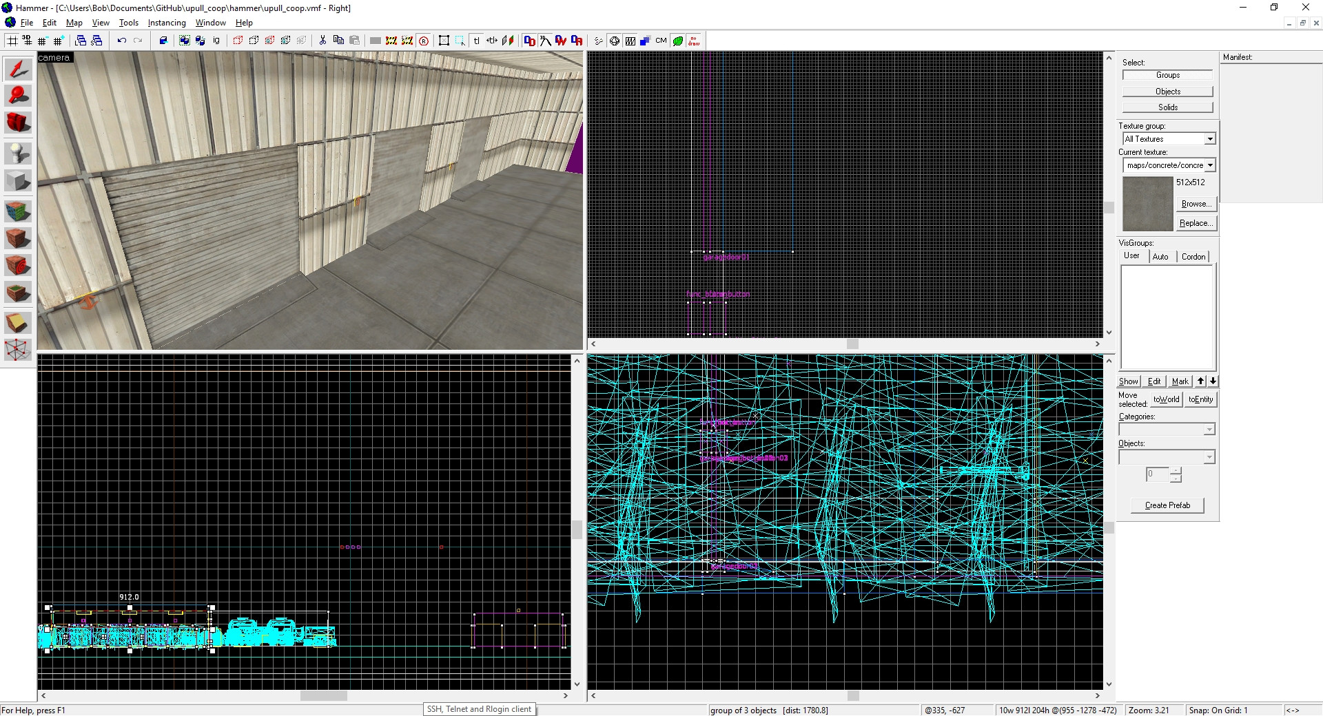Switch to the Auto VisGroups tab

[x=1160, y=257]
